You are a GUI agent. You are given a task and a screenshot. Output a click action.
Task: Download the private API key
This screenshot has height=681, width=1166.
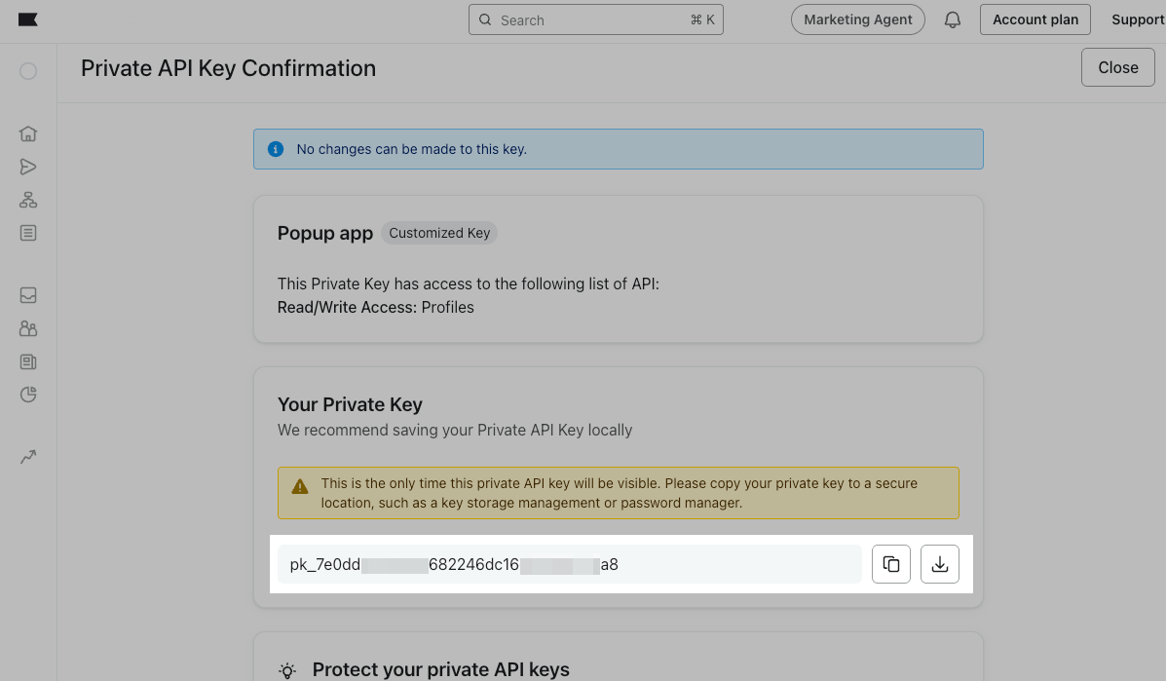[x=940, y=564]
